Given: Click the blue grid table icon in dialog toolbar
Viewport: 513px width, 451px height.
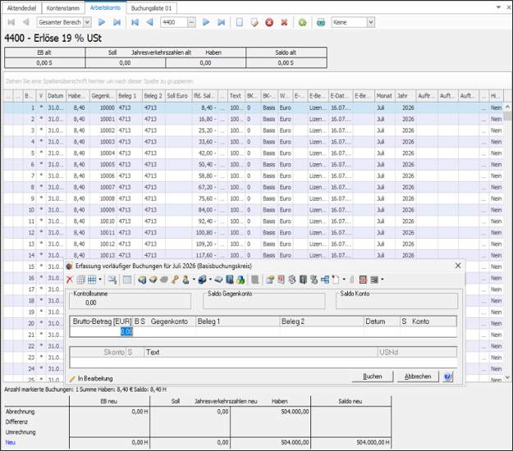Looking at the screenshot, I should (92, 280).
